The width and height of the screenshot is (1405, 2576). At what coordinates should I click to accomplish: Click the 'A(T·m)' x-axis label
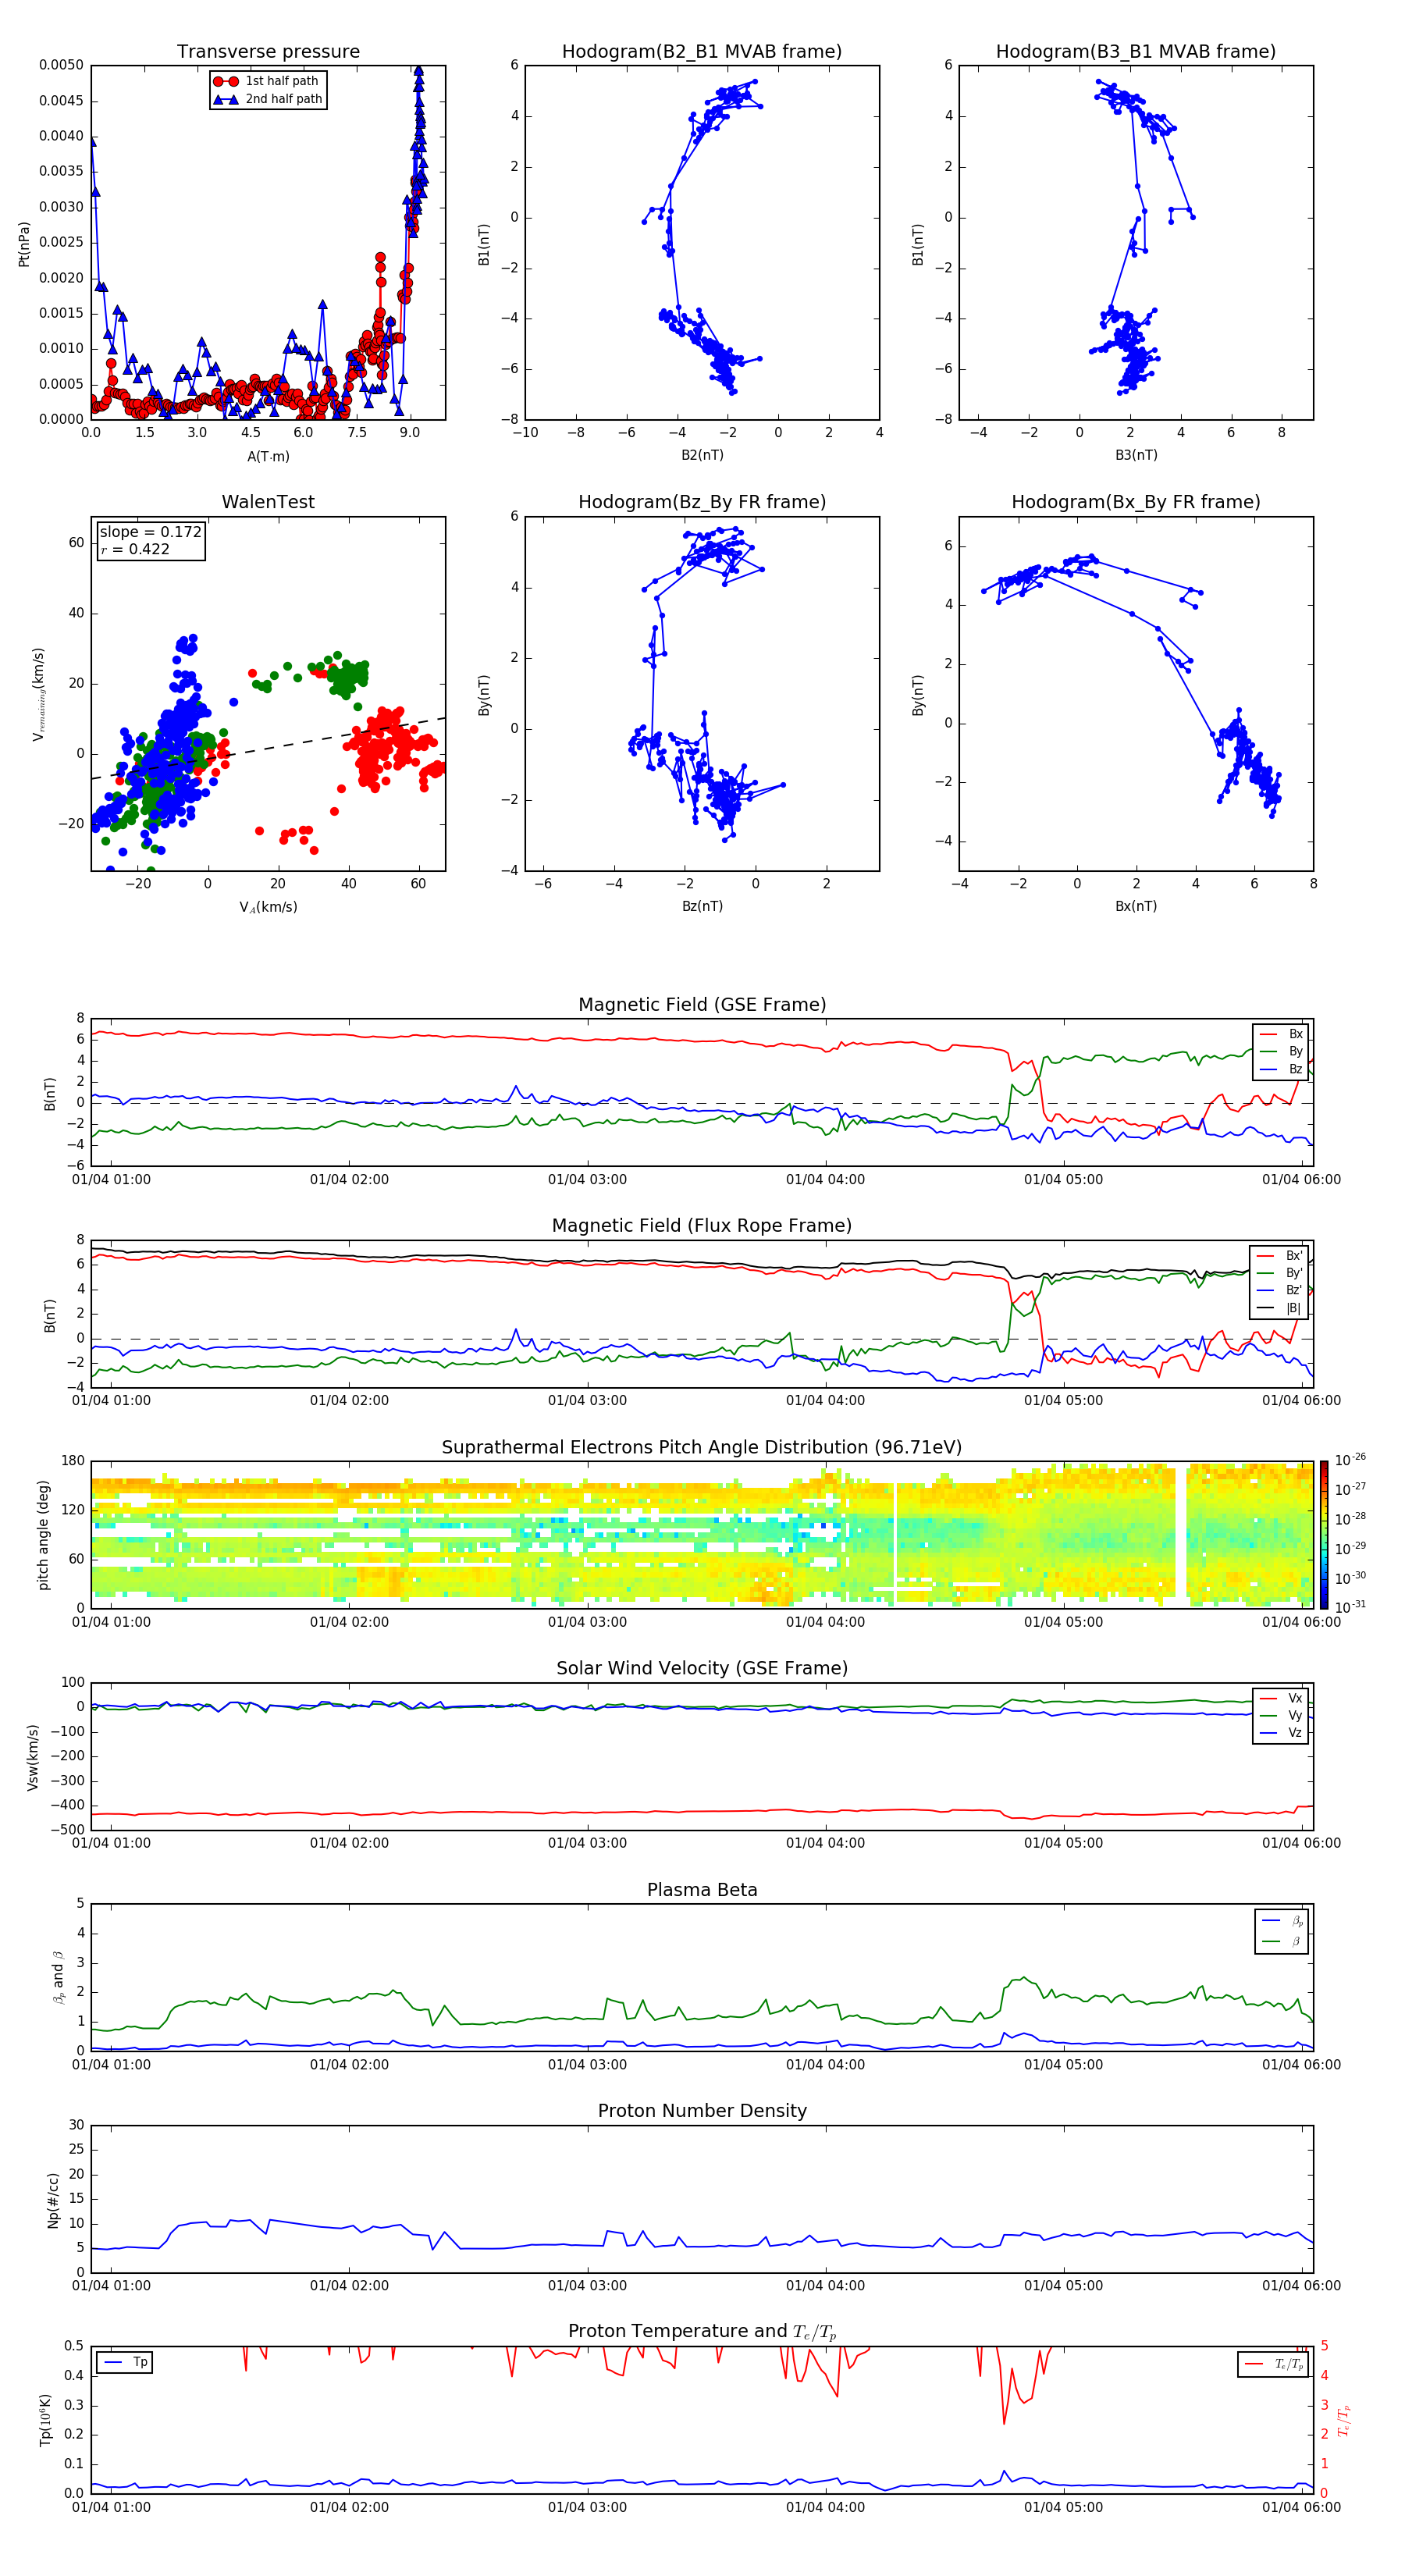click(x=268, y=456)
